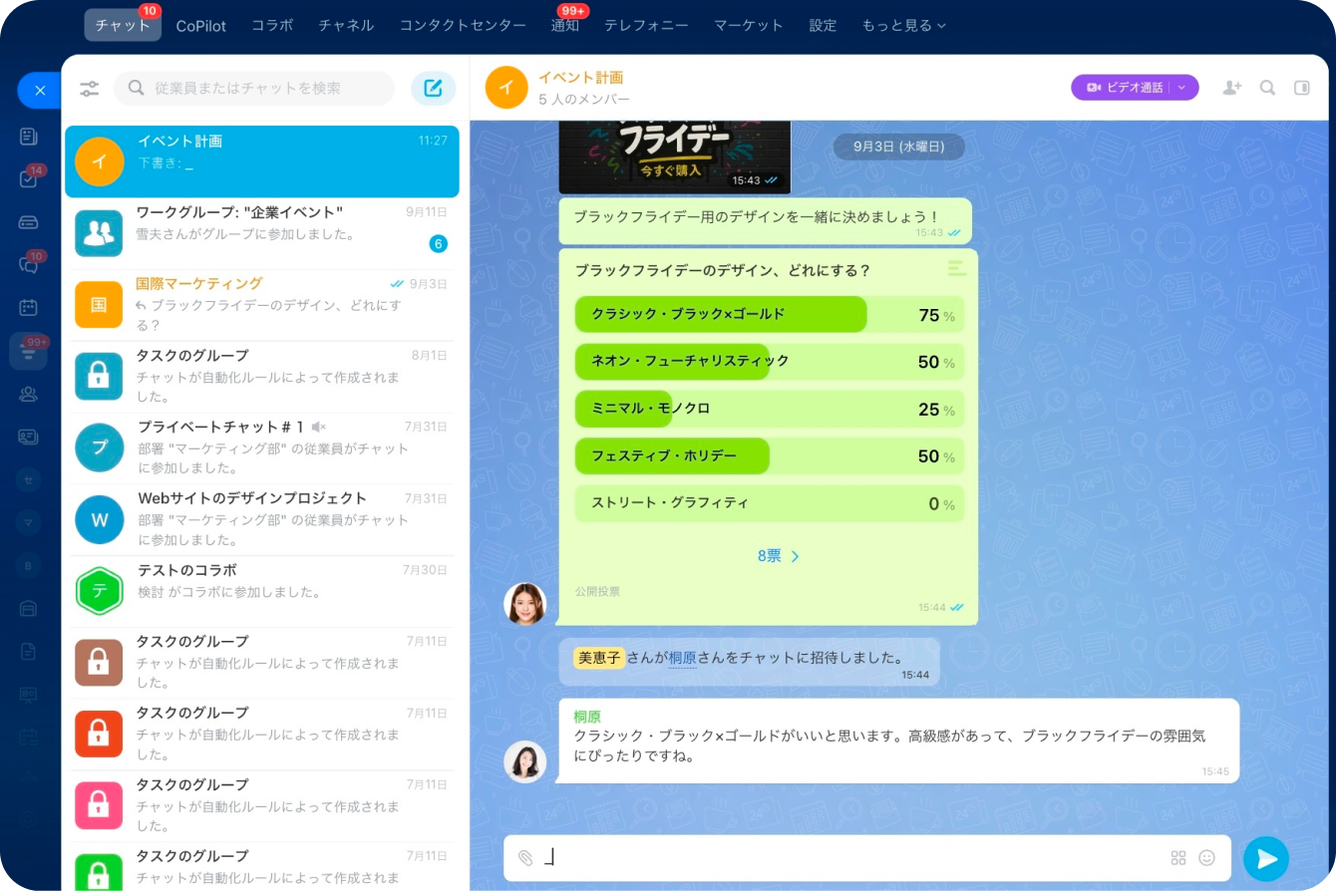Toggle the chat sidebar panel icon
Screen dimensions: 1336x891
(1301, 88)
